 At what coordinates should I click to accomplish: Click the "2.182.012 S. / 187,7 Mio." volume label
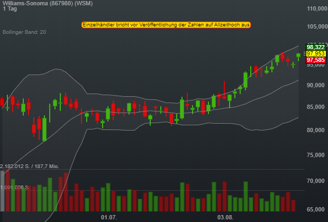click(x=30, y=166)
